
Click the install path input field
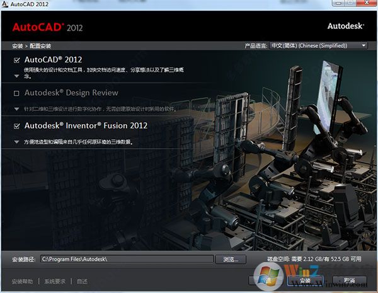(127, 259)
